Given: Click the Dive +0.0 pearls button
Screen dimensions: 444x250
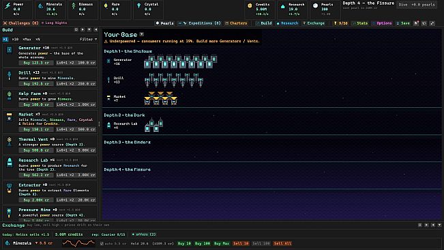Looking at the screenshot, I should [x=417, y=5].
